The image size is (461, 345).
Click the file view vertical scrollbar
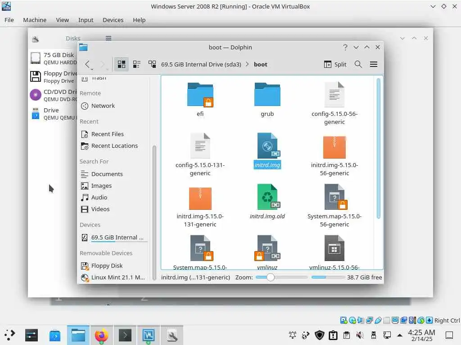(378, 148)
